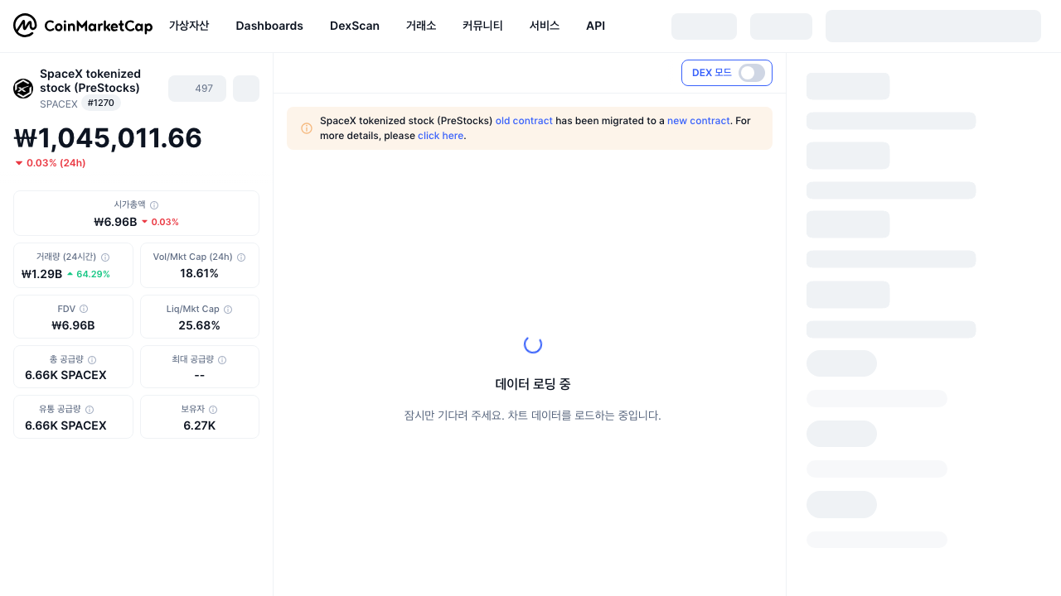The width and height of the screenshot is (1061, 596).
Task: Click the chart loading spinner
Action: [533, 344]
